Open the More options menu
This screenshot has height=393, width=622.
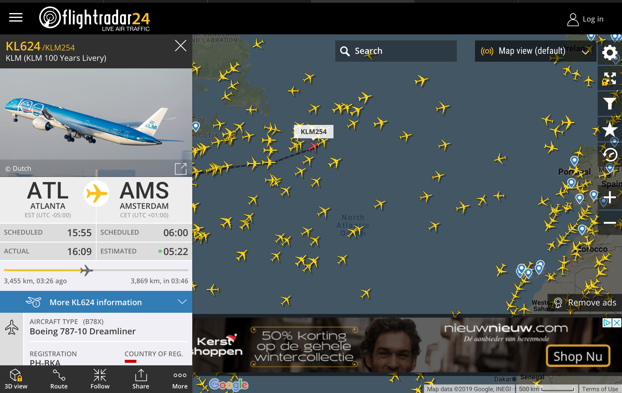[180, 379]
